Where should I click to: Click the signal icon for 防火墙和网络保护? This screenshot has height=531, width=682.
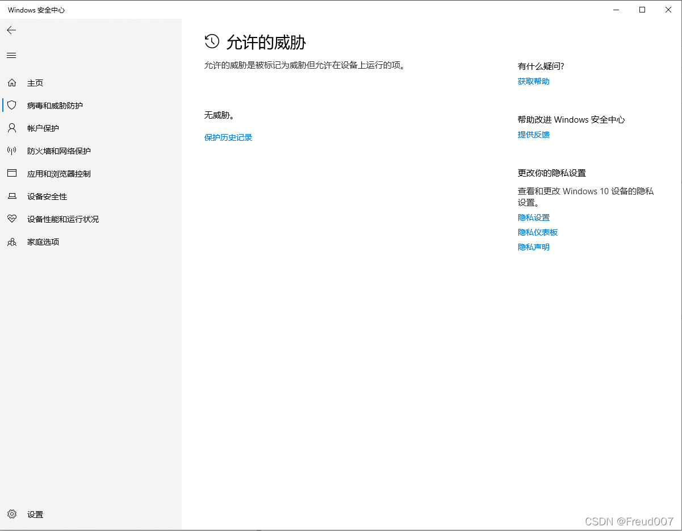[12, 151]
